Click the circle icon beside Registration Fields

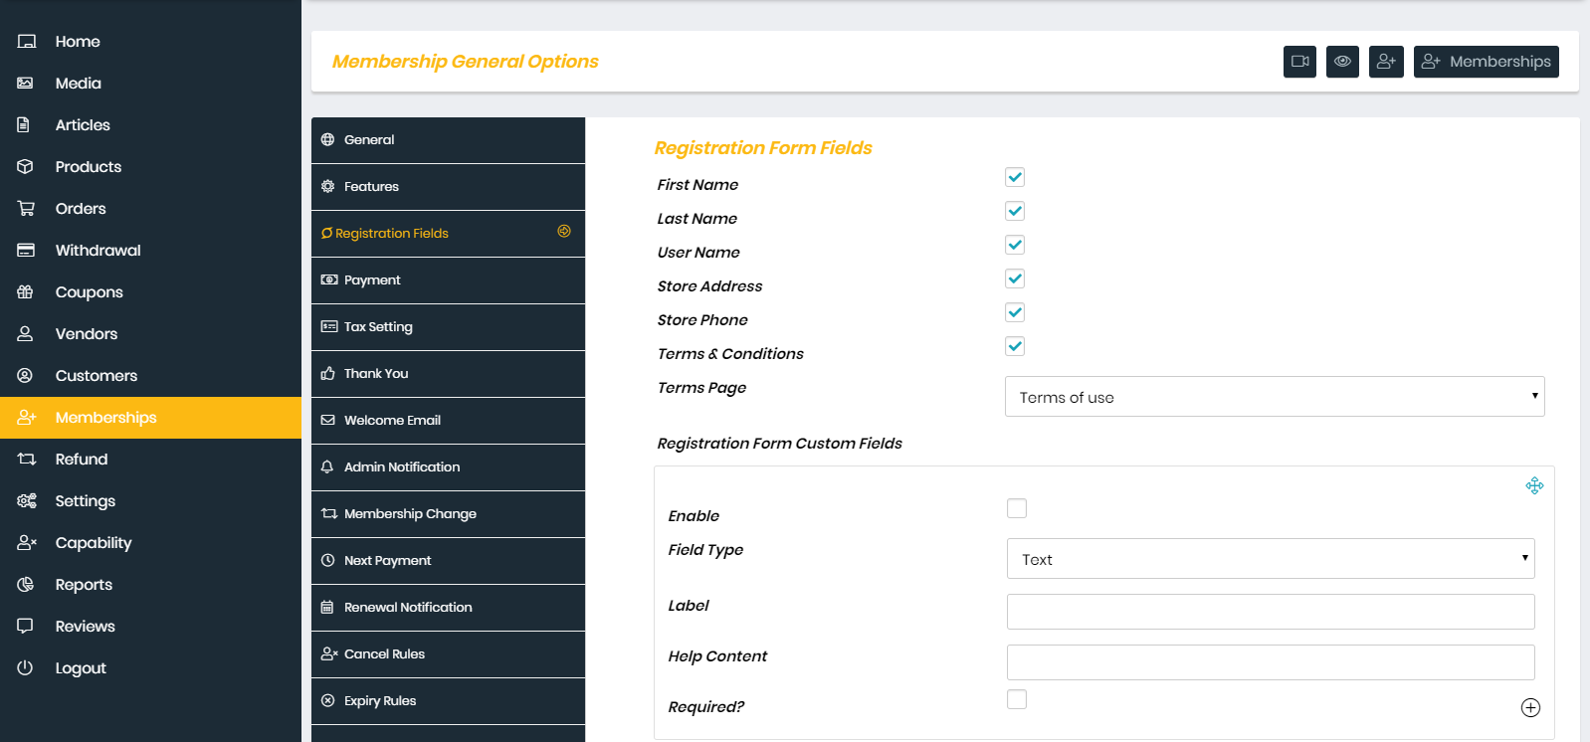click(564, 231)
